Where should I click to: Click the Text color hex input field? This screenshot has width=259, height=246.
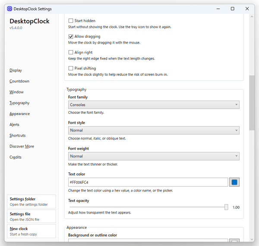click(148, 182)
